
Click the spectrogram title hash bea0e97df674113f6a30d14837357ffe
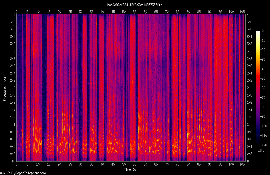(135, 5)
